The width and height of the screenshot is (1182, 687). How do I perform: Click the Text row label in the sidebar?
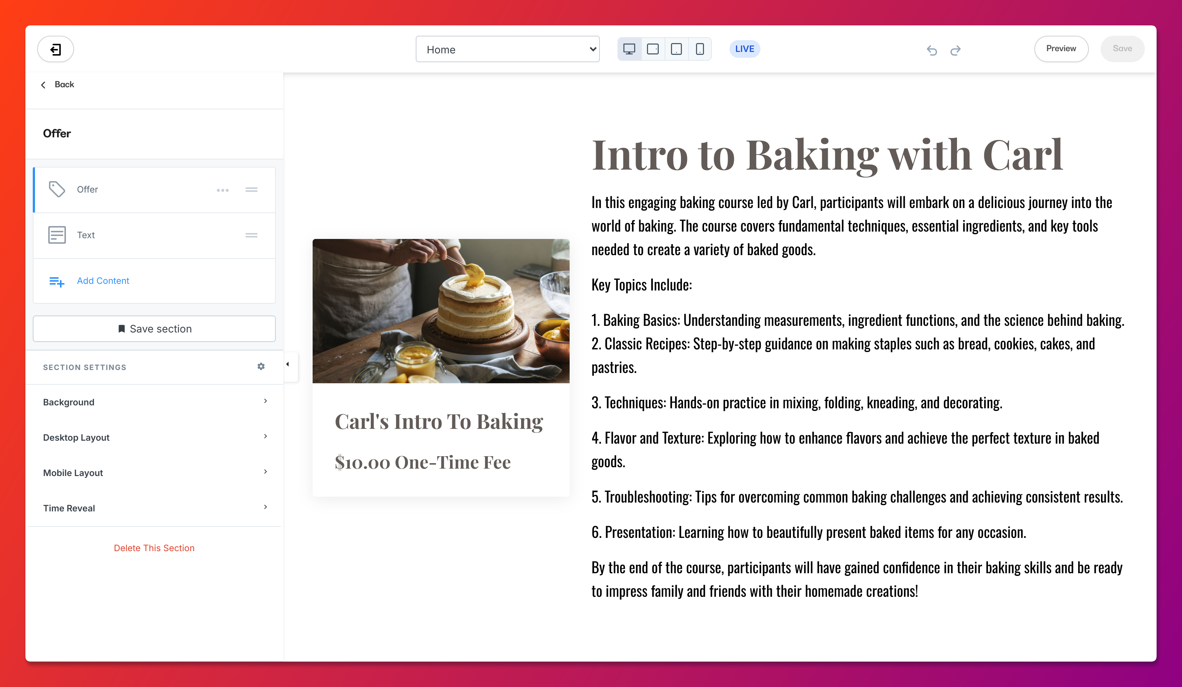86,235
